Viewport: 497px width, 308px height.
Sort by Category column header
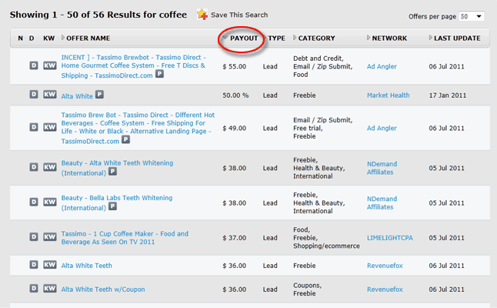coord(316,38)
